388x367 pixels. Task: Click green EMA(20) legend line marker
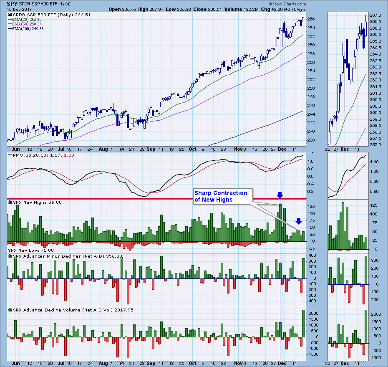coord(10,20)
